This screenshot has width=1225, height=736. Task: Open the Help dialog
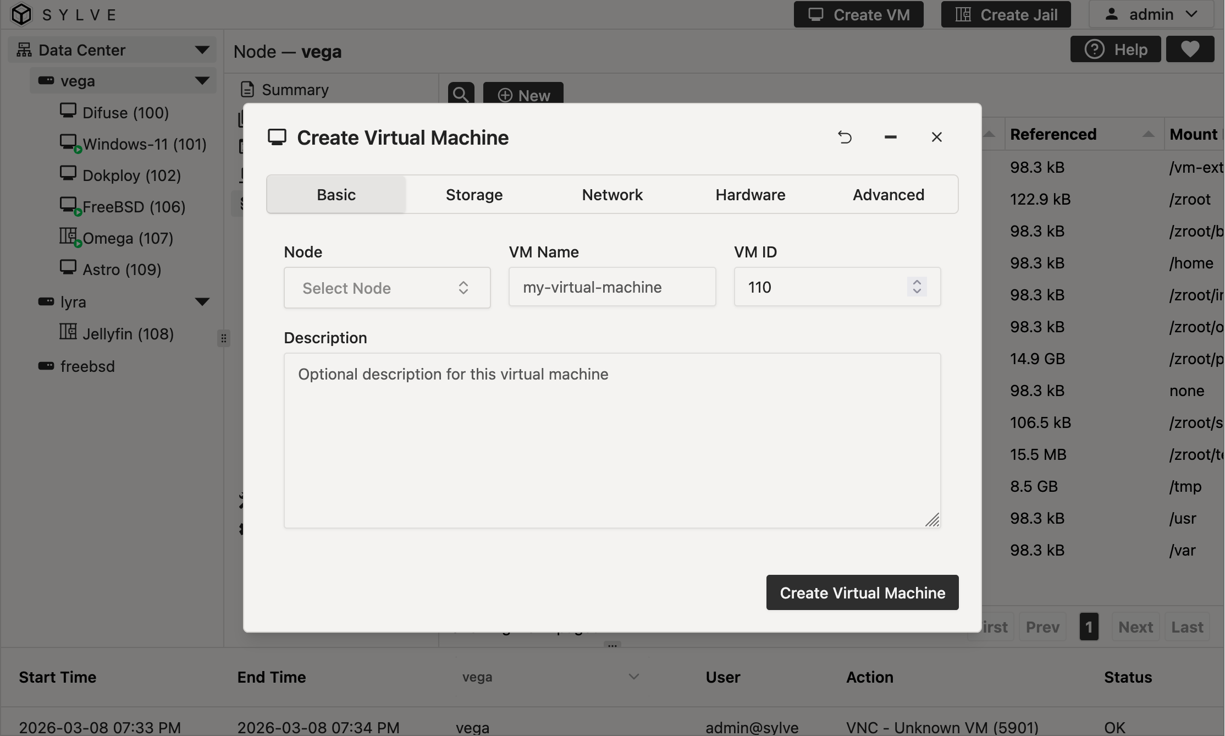pos(1116,49)
